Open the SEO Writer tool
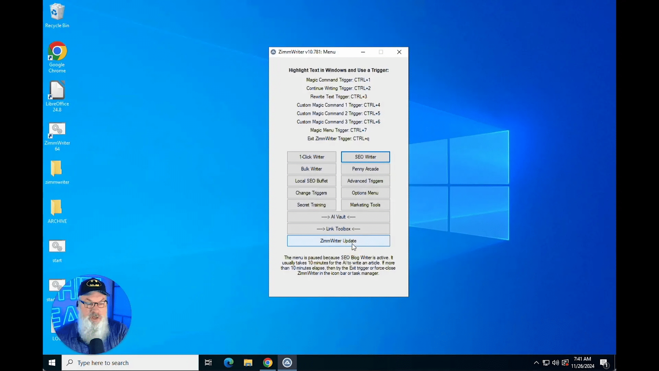The height and width of the screenshot is (371, 659). 365,156
